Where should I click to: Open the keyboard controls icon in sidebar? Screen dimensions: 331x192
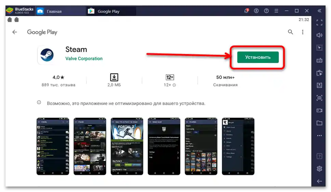point(319,61)
